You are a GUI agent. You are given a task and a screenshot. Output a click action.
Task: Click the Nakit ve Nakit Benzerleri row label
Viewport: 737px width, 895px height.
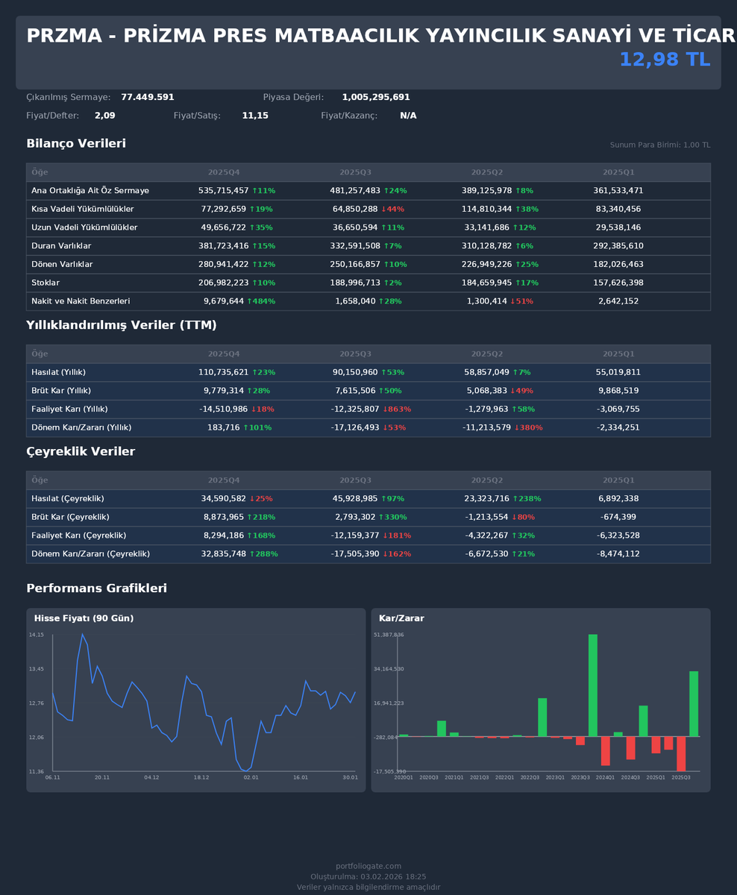tap(81, 301)
